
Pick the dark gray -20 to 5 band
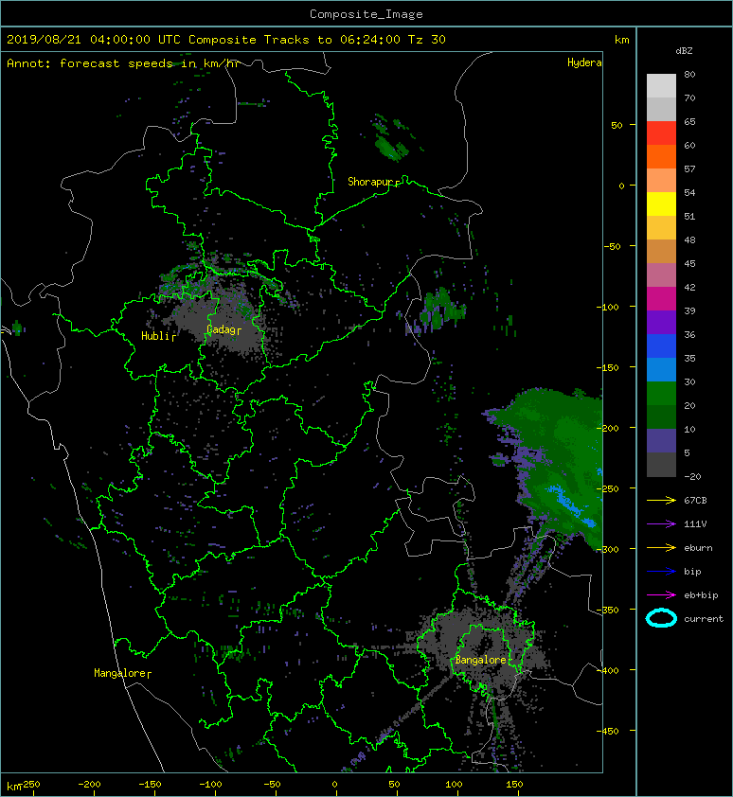click(x=661, y=465)
